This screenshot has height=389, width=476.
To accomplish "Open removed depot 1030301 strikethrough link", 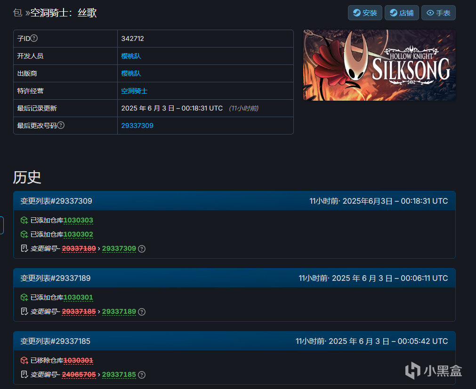I will 78,360.
